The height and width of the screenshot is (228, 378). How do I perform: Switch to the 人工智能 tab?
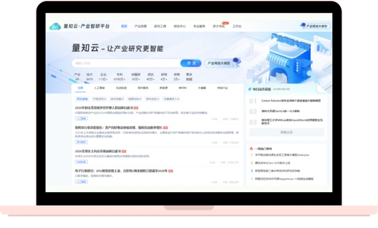[100, 88]
